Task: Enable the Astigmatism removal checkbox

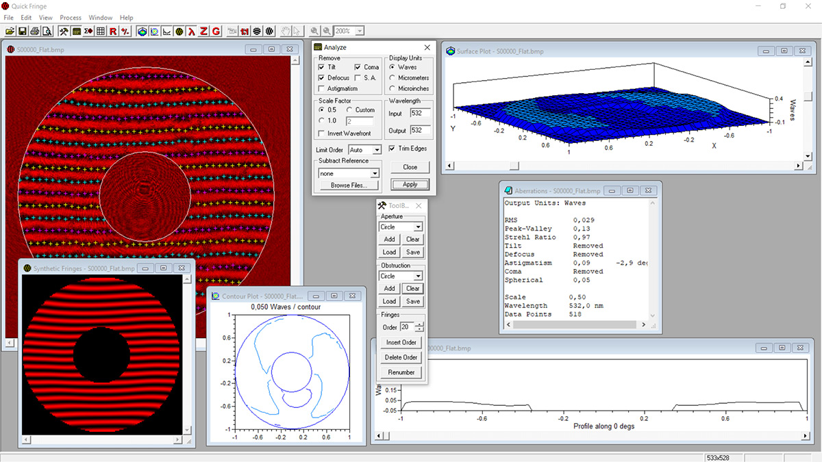Action: pyautogui.click(x=323, y=88)
